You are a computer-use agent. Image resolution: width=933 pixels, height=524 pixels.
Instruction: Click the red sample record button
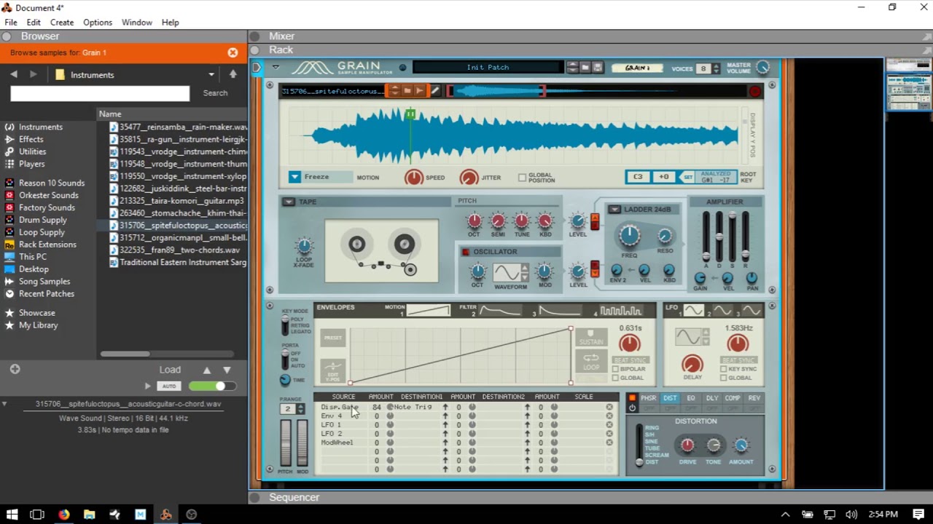tap(754, 91)
